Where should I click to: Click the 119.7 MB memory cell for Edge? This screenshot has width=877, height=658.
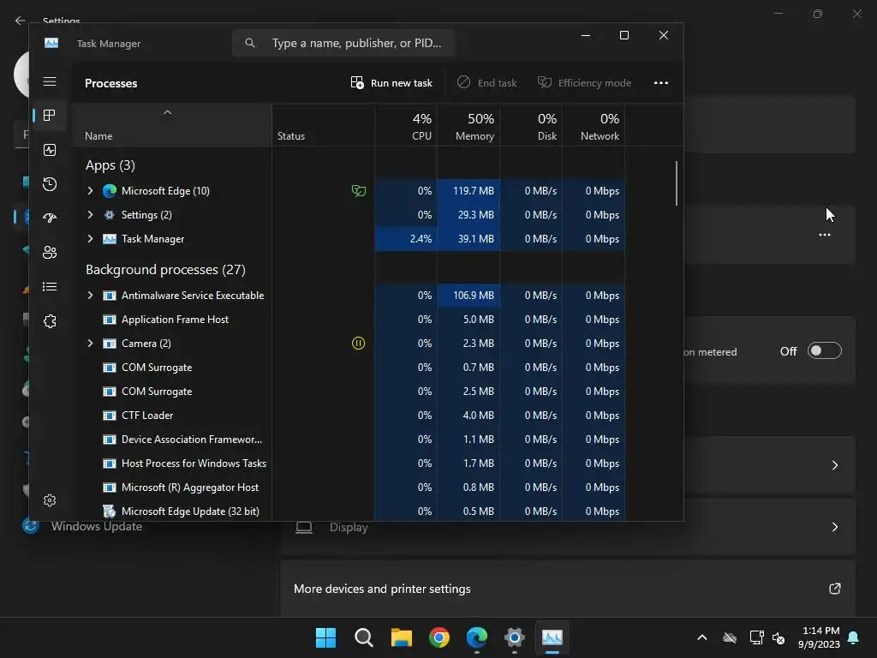coord(468,191)
